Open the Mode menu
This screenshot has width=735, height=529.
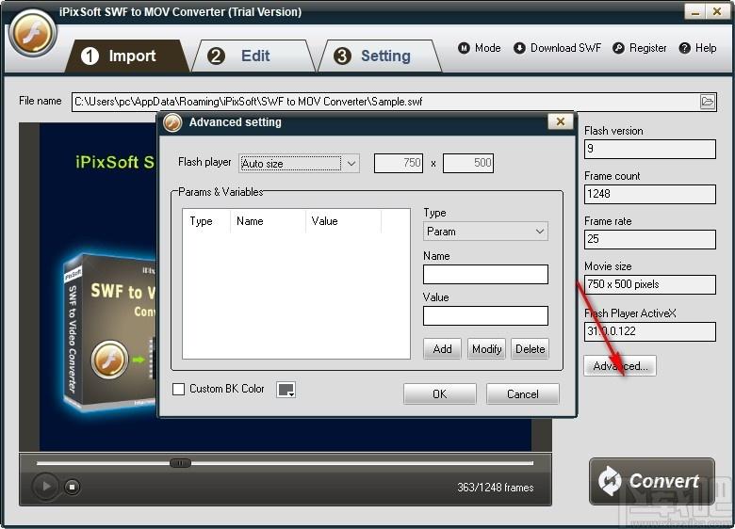(x=479, y=48)
